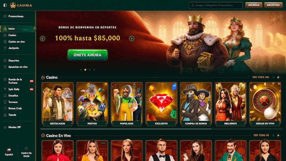Select the fourth banner carousel dot
This screenshot has width=286, height=161.
tap(94, 70)
